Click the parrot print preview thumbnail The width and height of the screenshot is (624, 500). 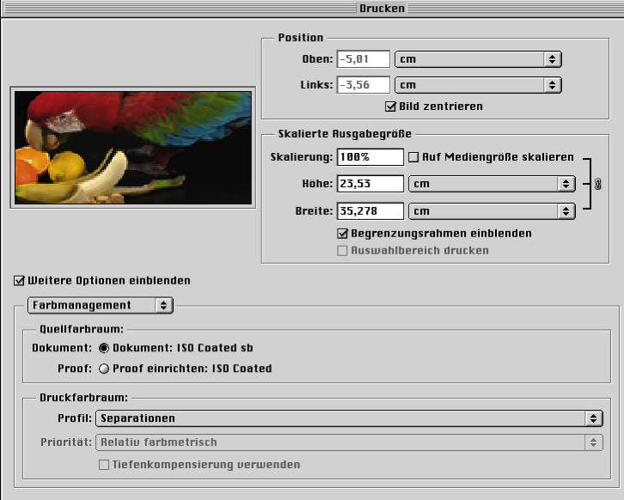click(133, 148)
